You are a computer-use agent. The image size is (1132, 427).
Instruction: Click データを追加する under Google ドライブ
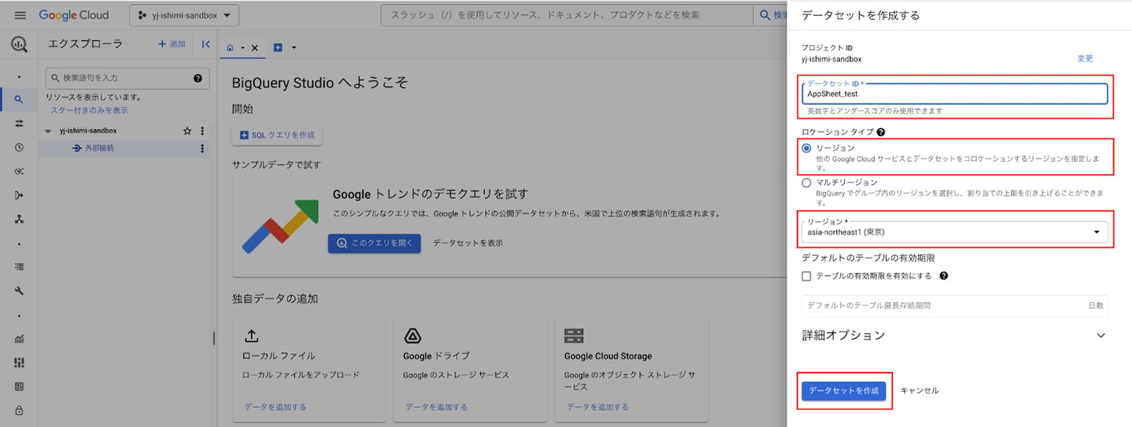[x=436, y=407]
